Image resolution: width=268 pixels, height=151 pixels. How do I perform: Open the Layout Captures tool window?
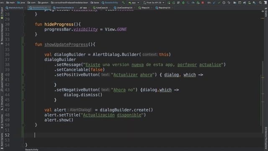2,82
